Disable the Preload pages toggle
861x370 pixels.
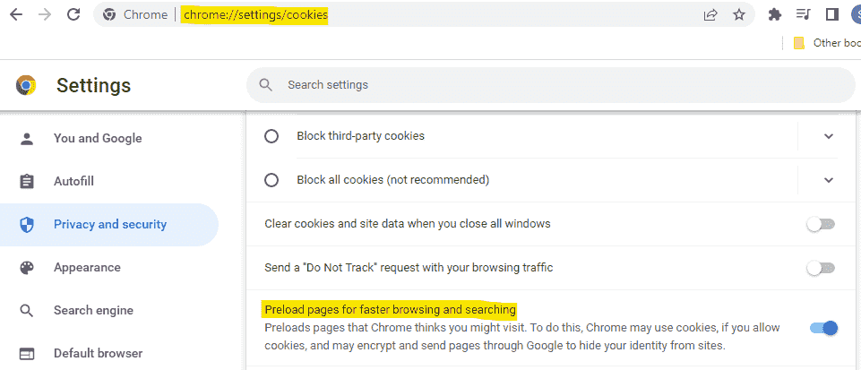coord(822,328)
